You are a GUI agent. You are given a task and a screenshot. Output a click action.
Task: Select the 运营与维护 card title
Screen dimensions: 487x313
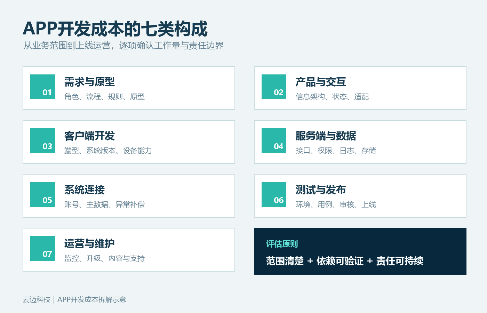(89, 244)
